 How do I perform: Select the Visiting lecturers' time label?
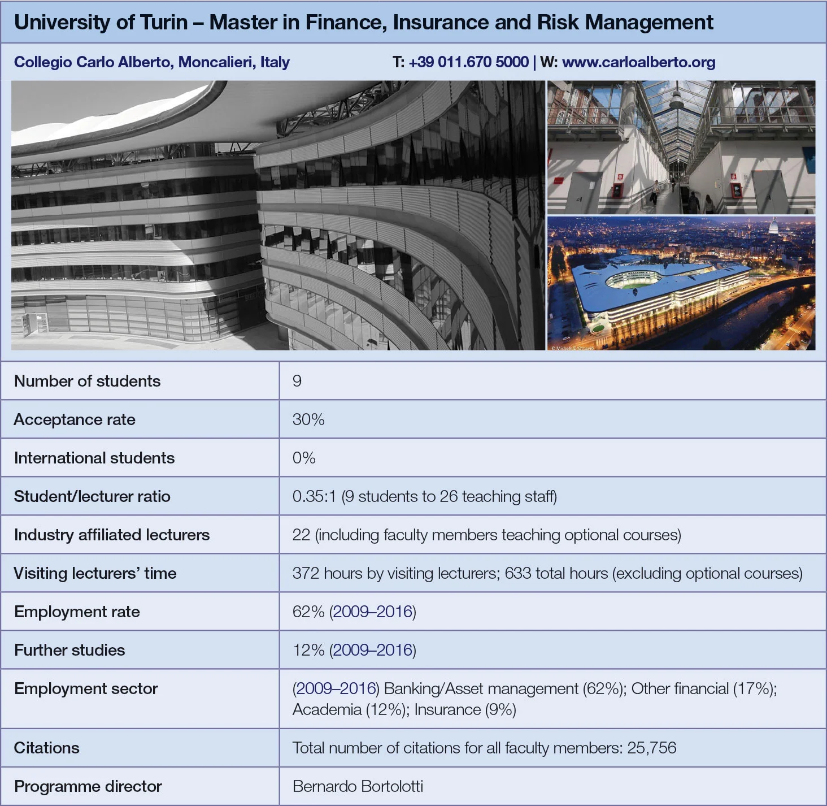coord(95,573)
